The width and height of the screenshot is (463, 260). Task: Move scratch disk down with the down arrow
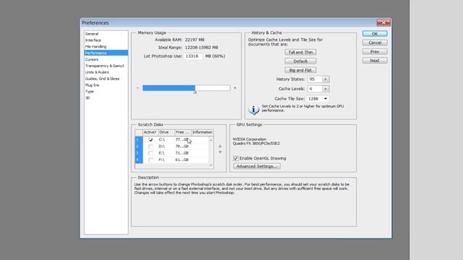[x=220, y=152]
